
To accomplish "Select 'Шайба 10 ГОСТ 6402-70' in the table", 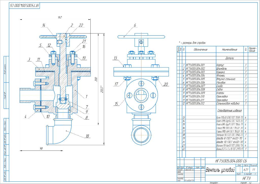I will 230,142.
